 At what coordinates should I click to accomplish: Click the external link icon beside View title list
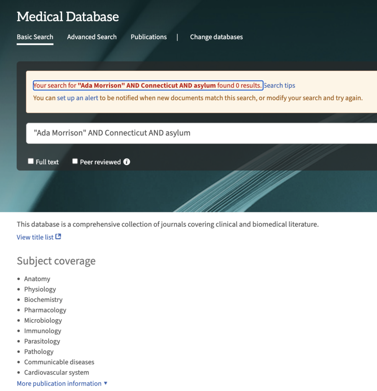tap(59, 237)
